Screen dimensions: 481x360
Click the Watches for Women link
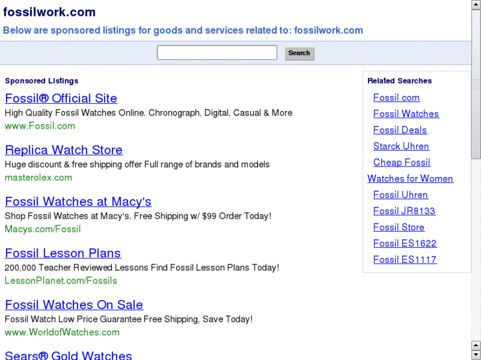pyautogui.click(x=410, y=178)
